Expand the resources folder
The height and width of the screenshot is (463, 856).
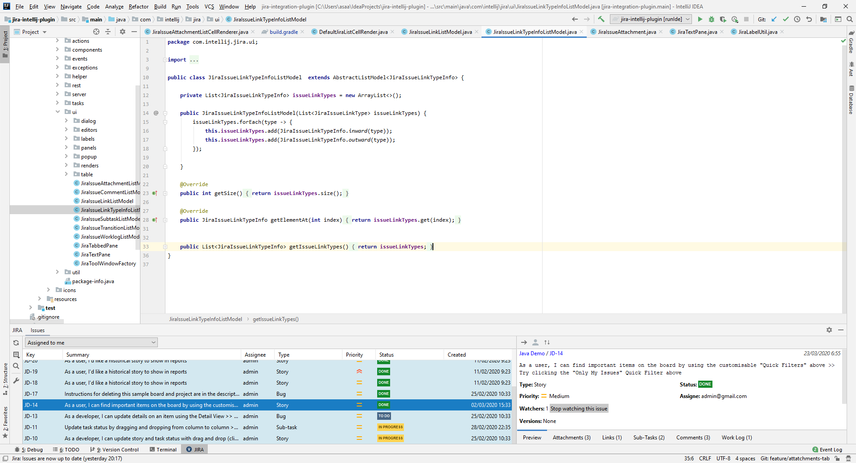(39, 299)
